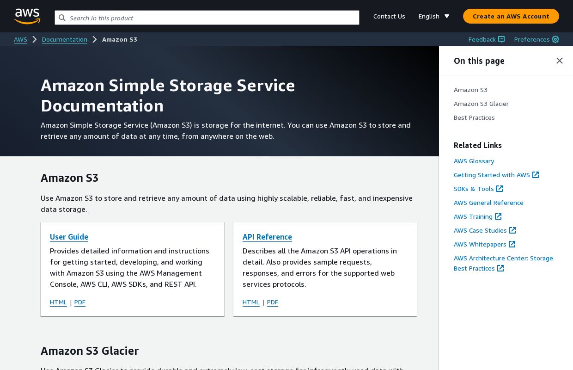Click the Amazon S3 heading above the cards
Screen dimensions: 573x370
(69, 178)
